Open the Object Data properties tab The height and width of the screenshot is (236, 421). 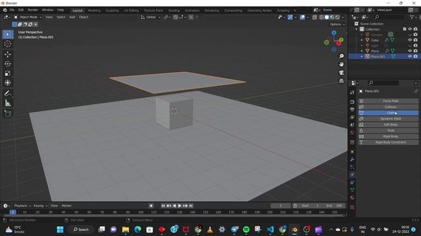click(353, 190)
